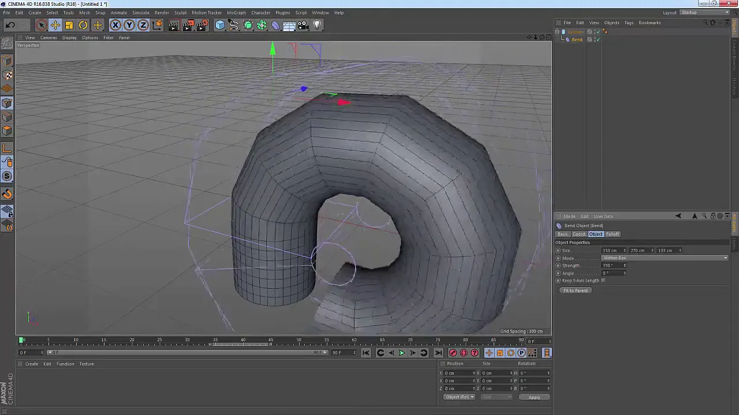Switch to the Coord. tab
The height and width of the screenshot is (415, 739).
tap(579, 234)
